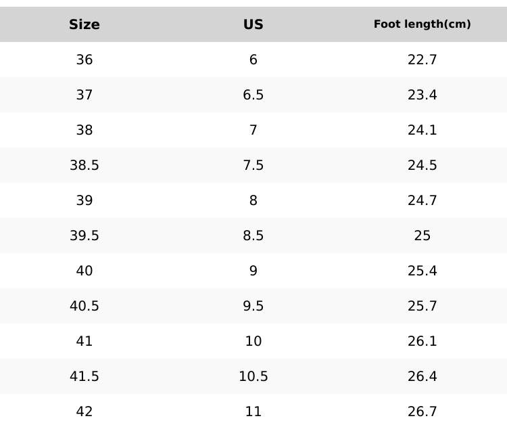The image size is (507, 429).
Task: Click foot length 26.1 value
Action: click(422, 341)
